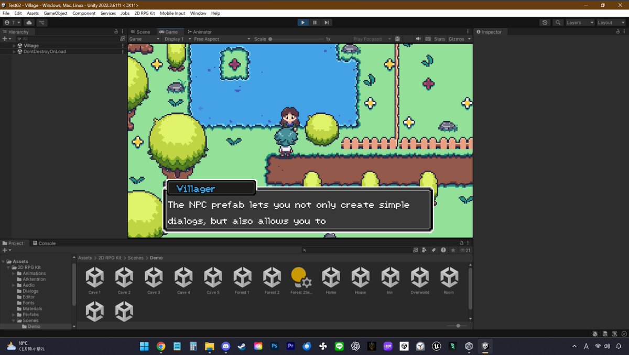Select the Forest 1 scene asset
The width and height of the screenshot is (629, 355).
(242, 281)
